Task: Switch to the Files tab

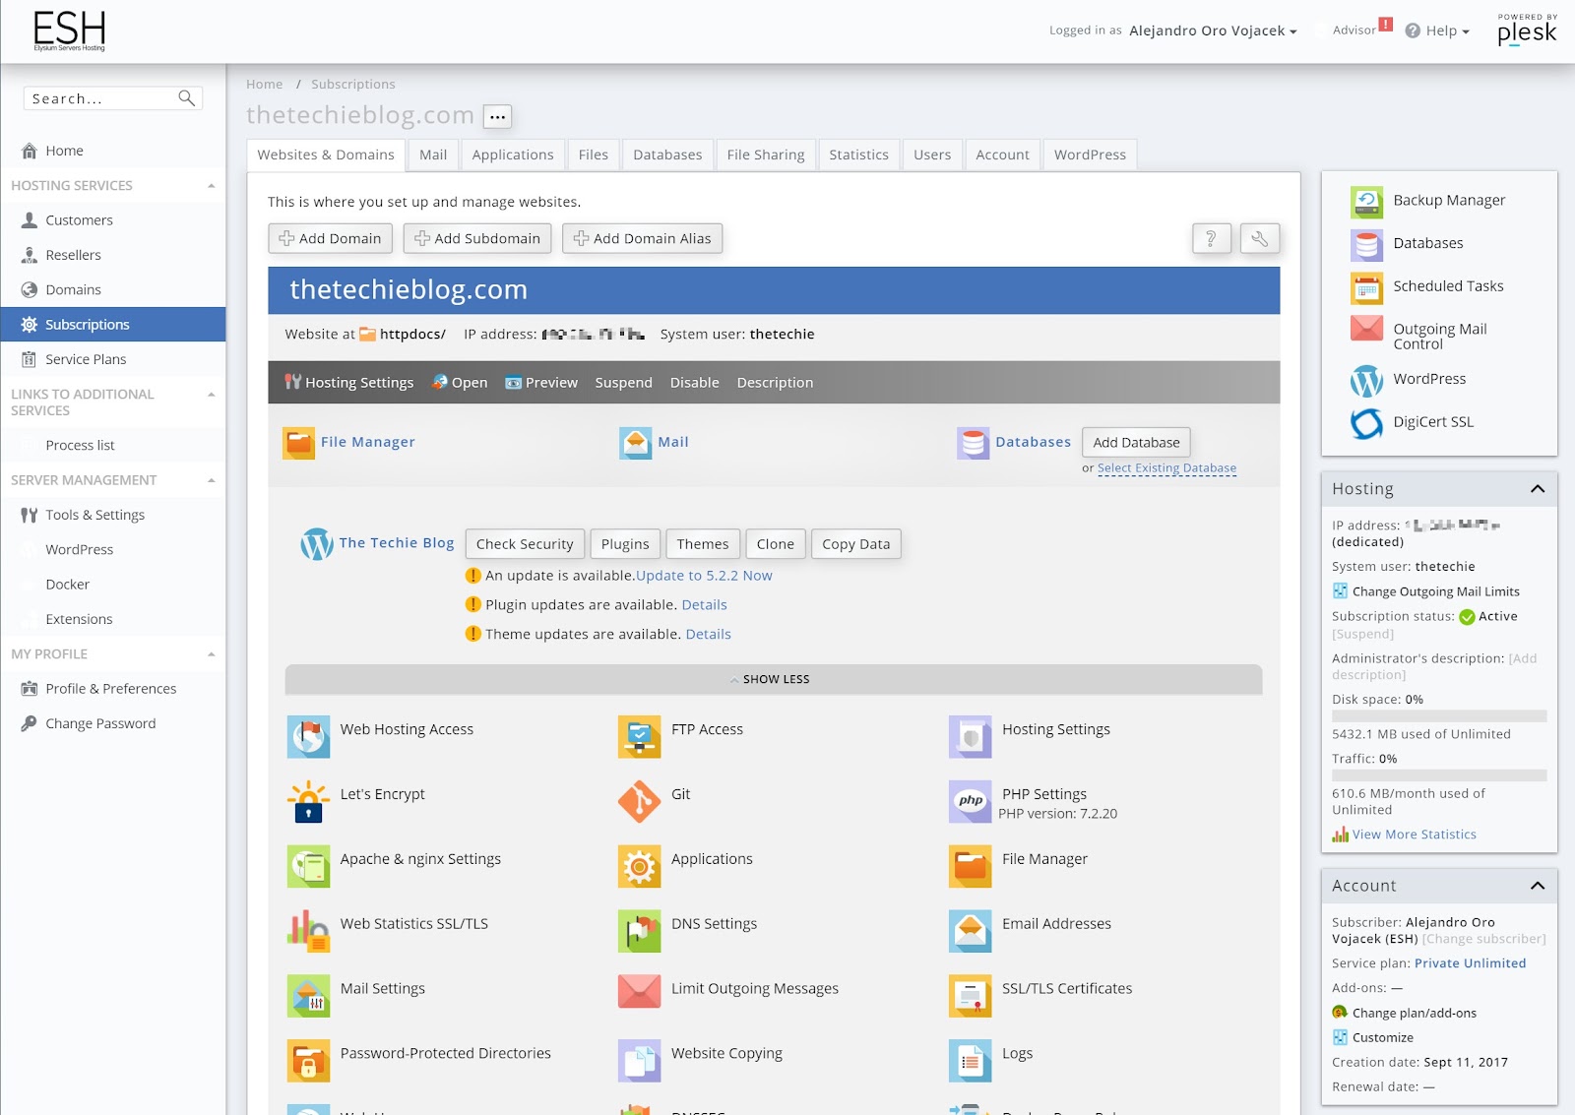Action: coord(593,155)
